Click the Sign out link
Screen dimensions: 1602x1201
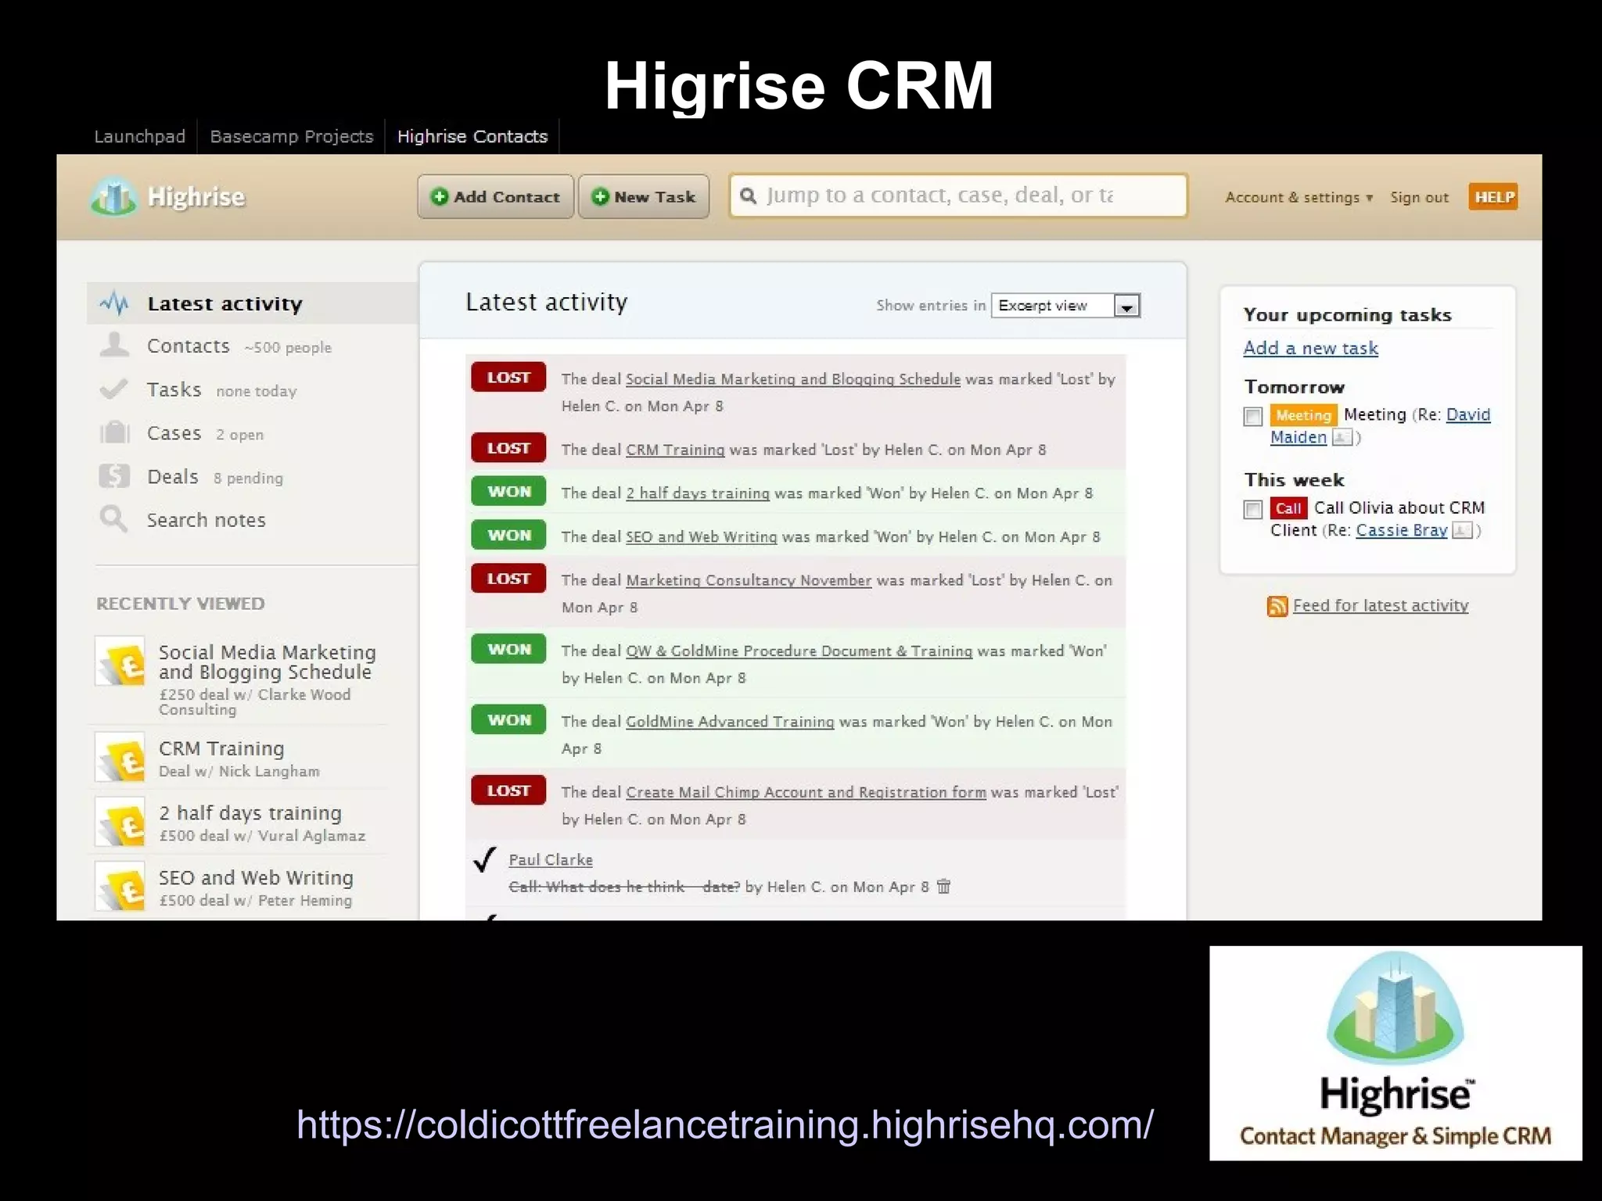click(1419, 198)
